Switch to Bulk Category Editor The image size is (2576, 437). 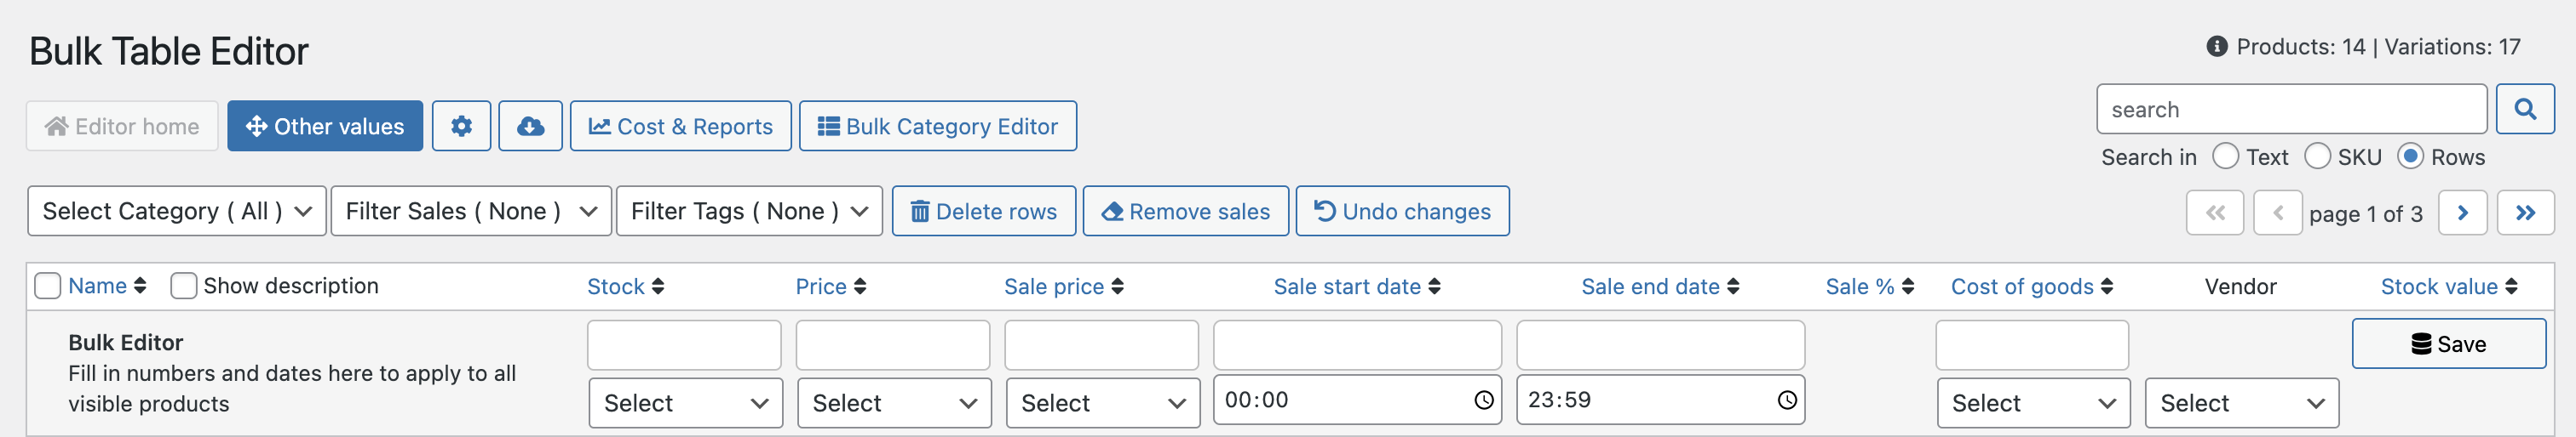pos(937,127)
